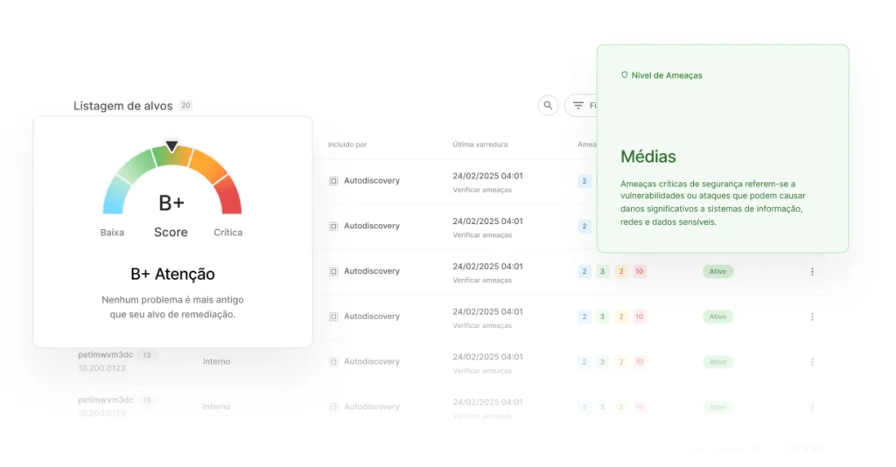This screenshot has height=467, width=896.
Task: Click the Ativo status badge in fourth row
Action: coord(717,317)
